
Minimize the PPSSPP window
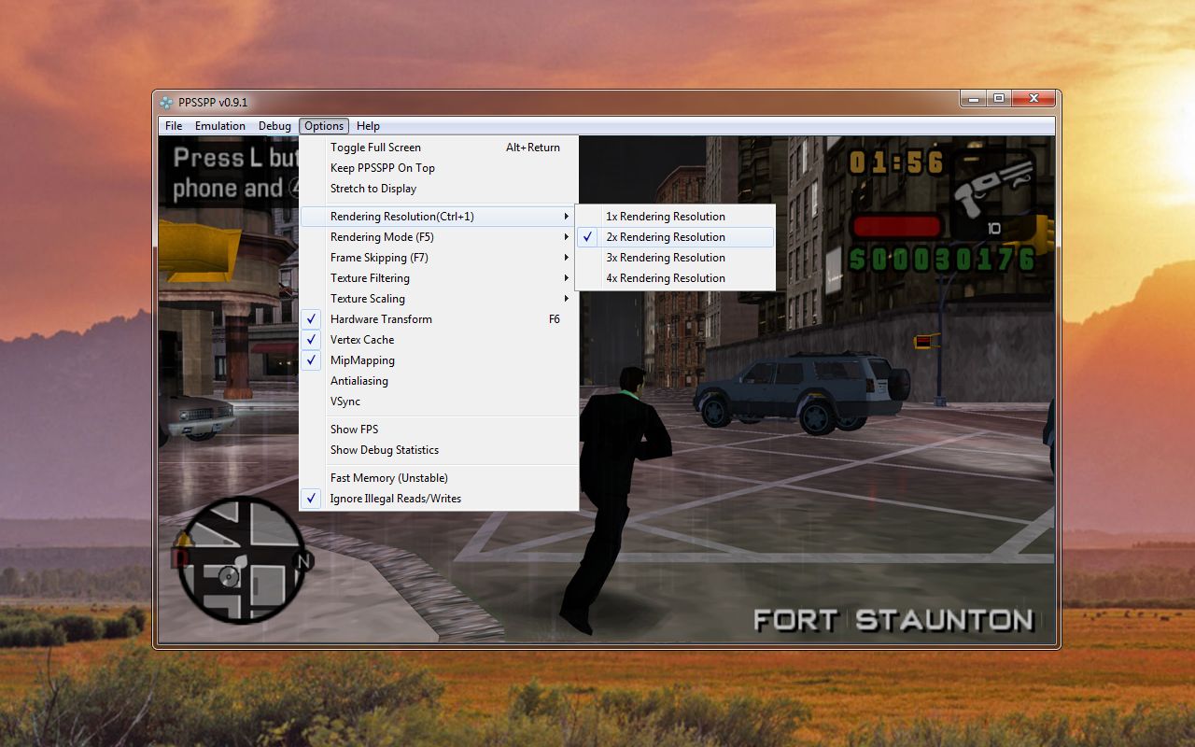coord(971,98)
